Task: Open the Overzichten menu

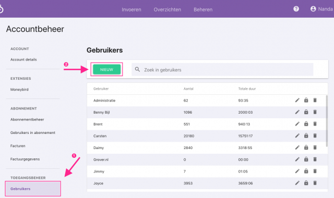Action: (168, 9)
